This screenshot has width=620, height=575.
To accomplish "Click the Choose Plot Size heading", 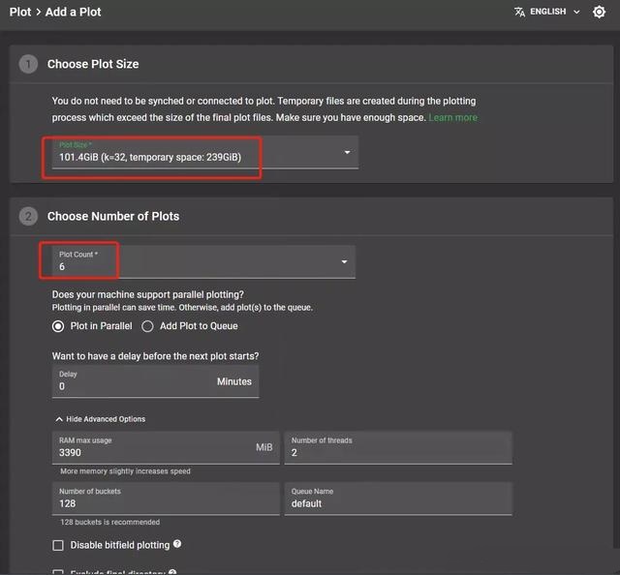I will [93, 64].
